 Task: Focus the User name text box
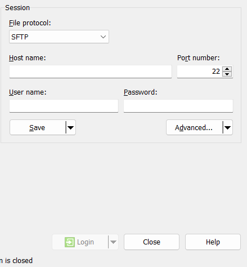tap(64, 106)
